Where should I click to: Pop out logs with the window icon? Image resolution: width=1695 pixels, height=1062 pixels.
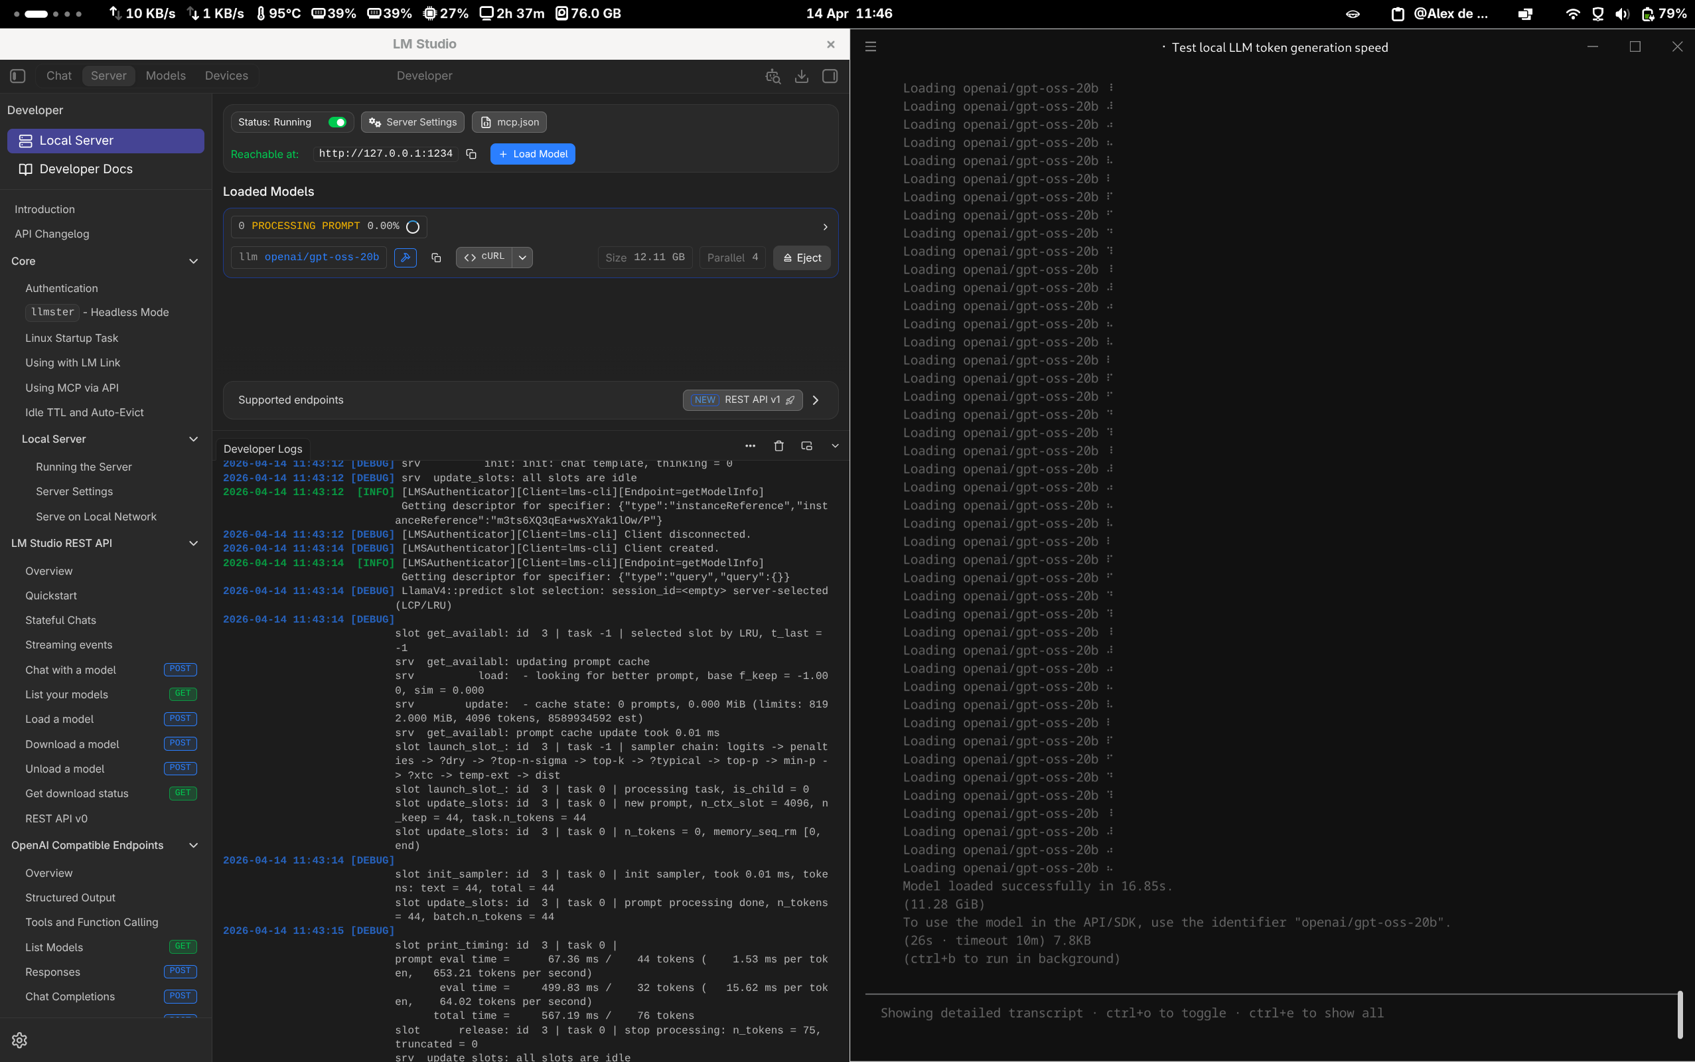[x=807, y=446]
